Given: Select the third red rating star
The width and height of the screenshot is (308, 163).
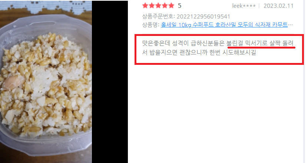Looking at the screenshot, I should point(158,6).
